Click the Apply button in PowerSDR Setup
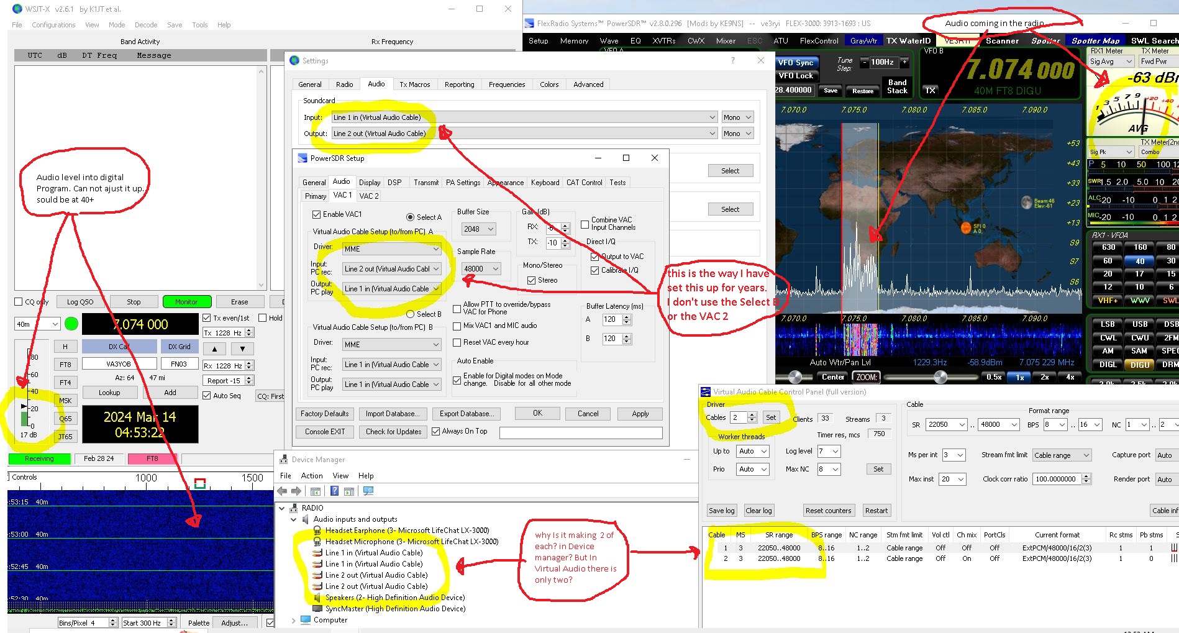This screenshot has height=633, width=1179. pyautogui.click(x=640, y=414)
